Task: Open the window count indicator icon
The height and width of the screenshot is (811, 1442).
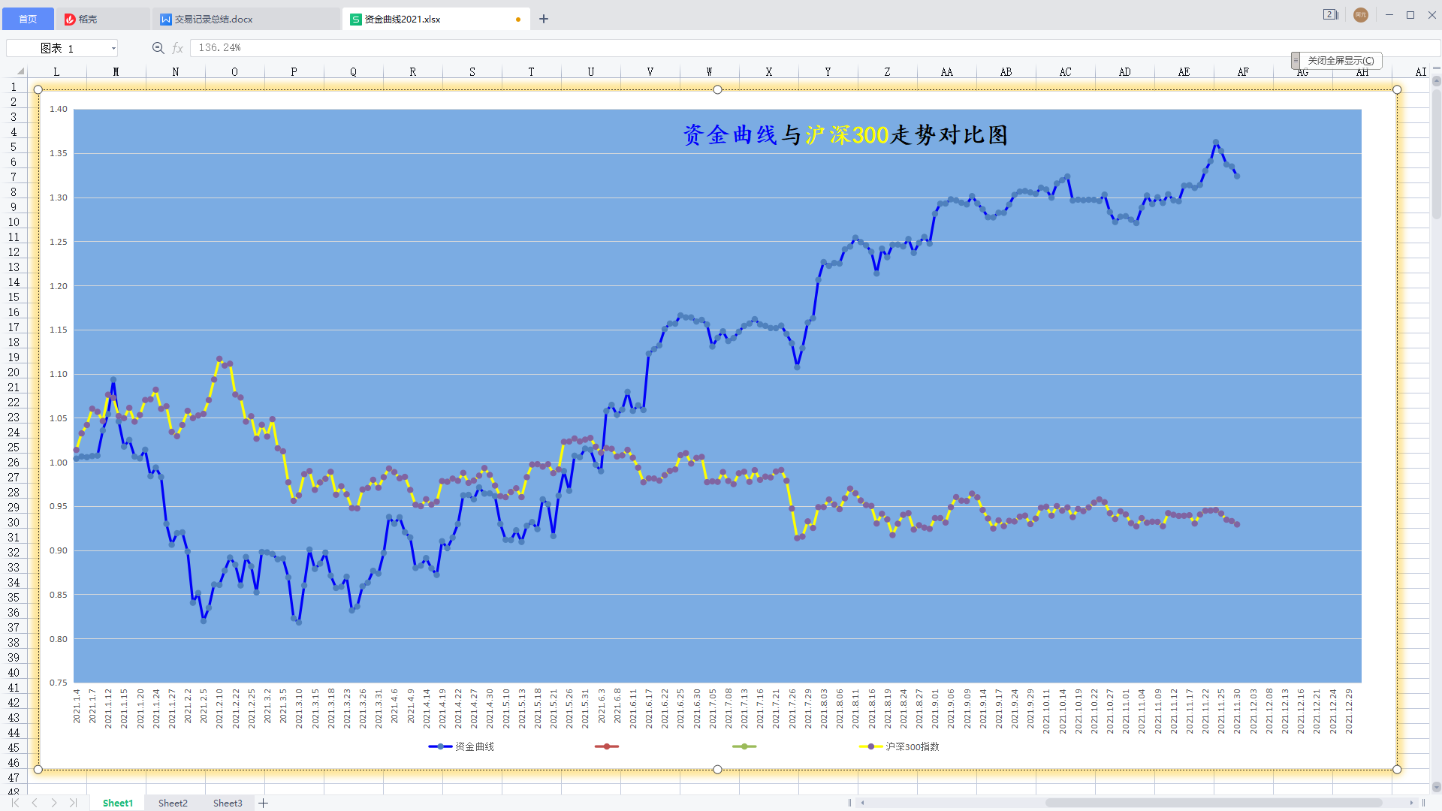Action: pyautogui.click(x=1330, y=15)
